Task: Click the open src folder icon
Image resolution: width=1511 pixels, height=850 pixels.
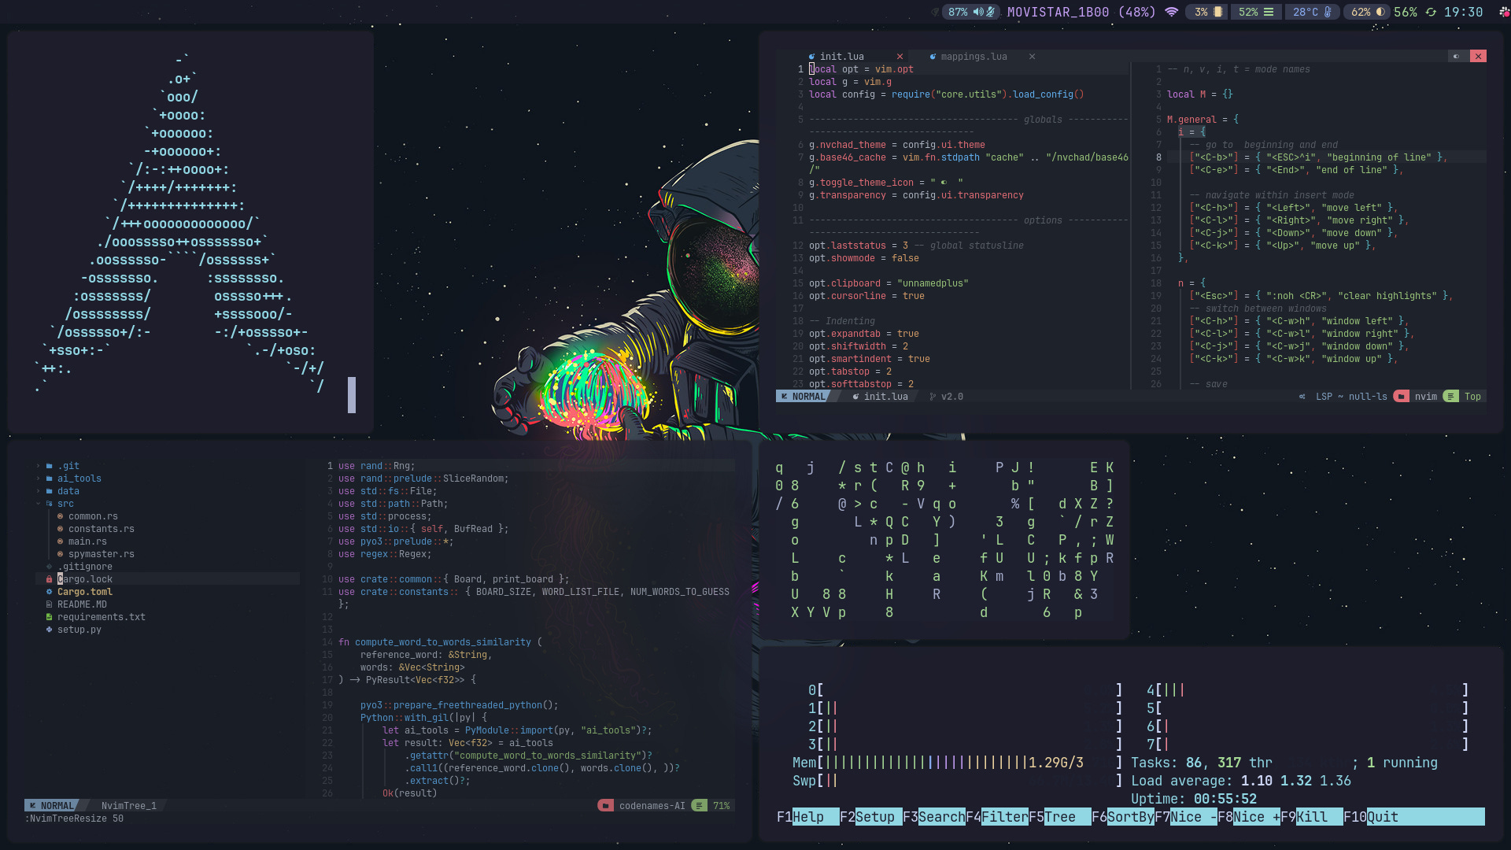Action: (50, 504)
